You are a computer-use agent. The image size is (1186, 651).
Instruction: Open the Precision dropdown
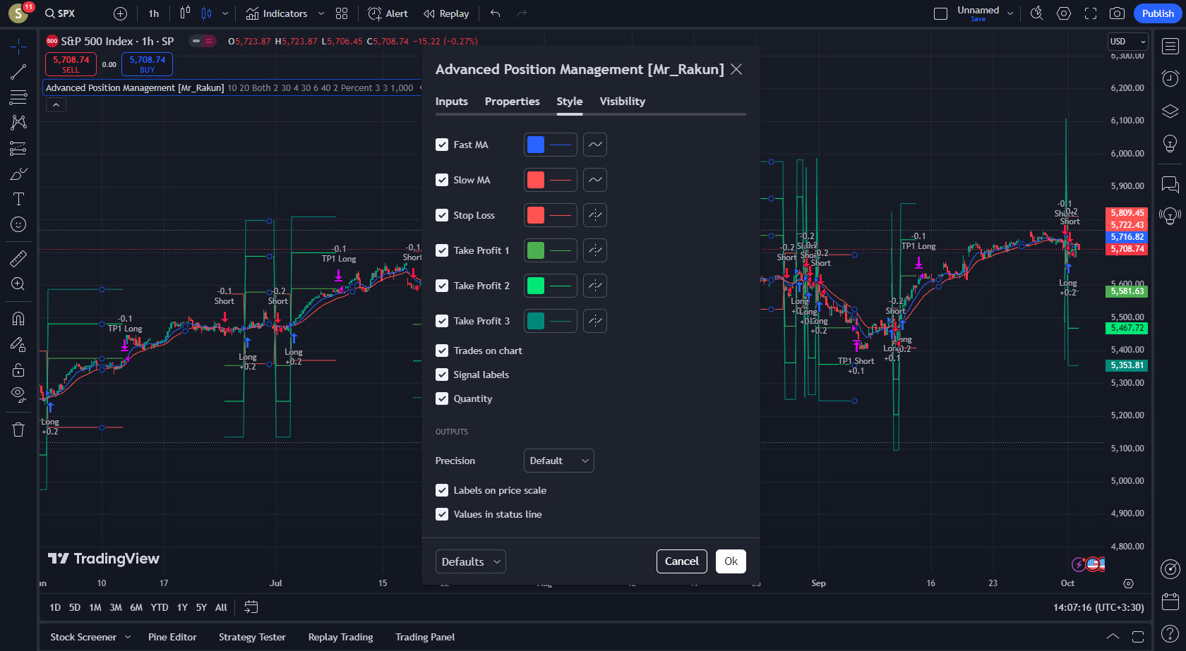coord(558,461)
